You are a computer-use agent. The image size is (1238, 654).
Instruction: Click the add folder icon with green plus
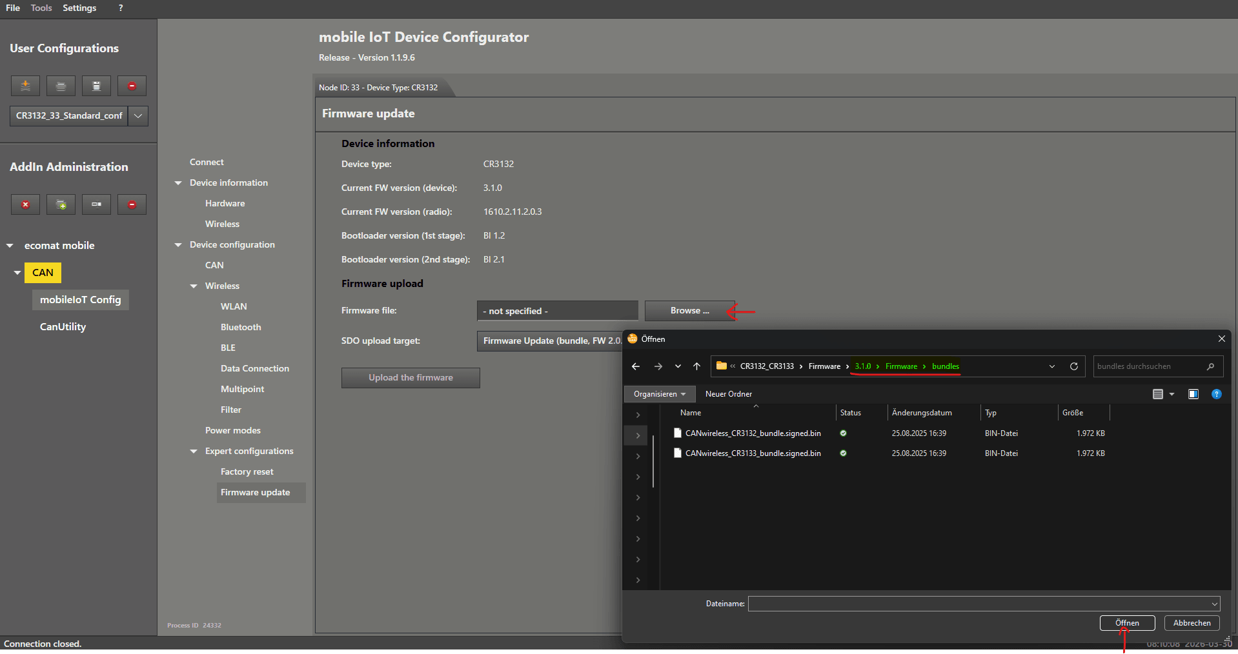point(61,204)
